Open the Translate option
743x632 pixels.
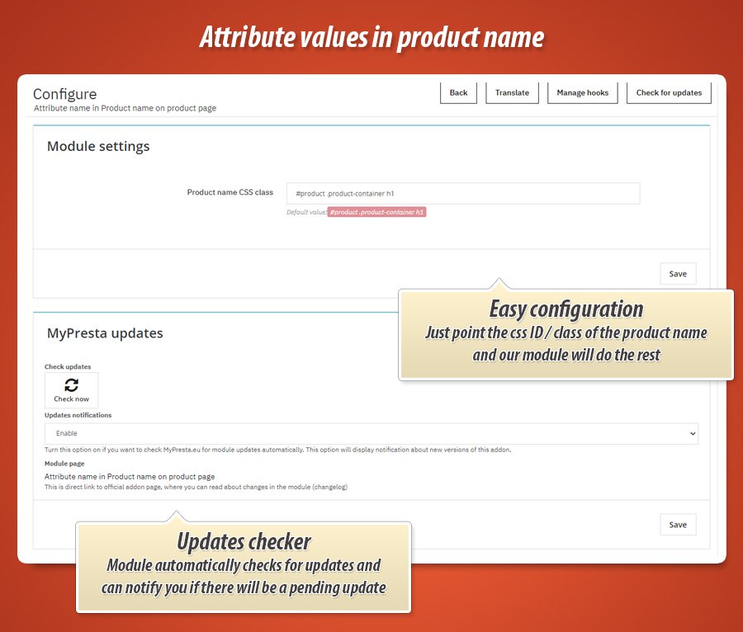click(512, 93)
